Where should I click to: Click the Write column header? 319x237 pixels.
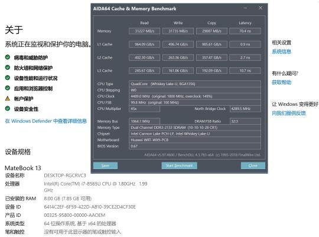coord(178,23)
